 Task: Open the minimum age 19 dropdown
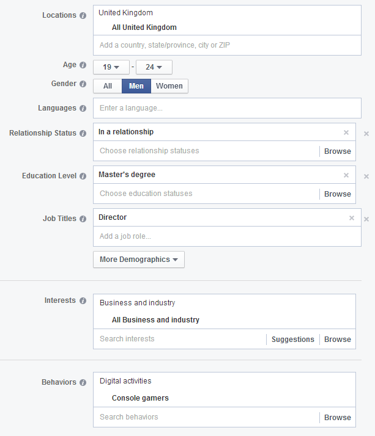click(111, 67)
